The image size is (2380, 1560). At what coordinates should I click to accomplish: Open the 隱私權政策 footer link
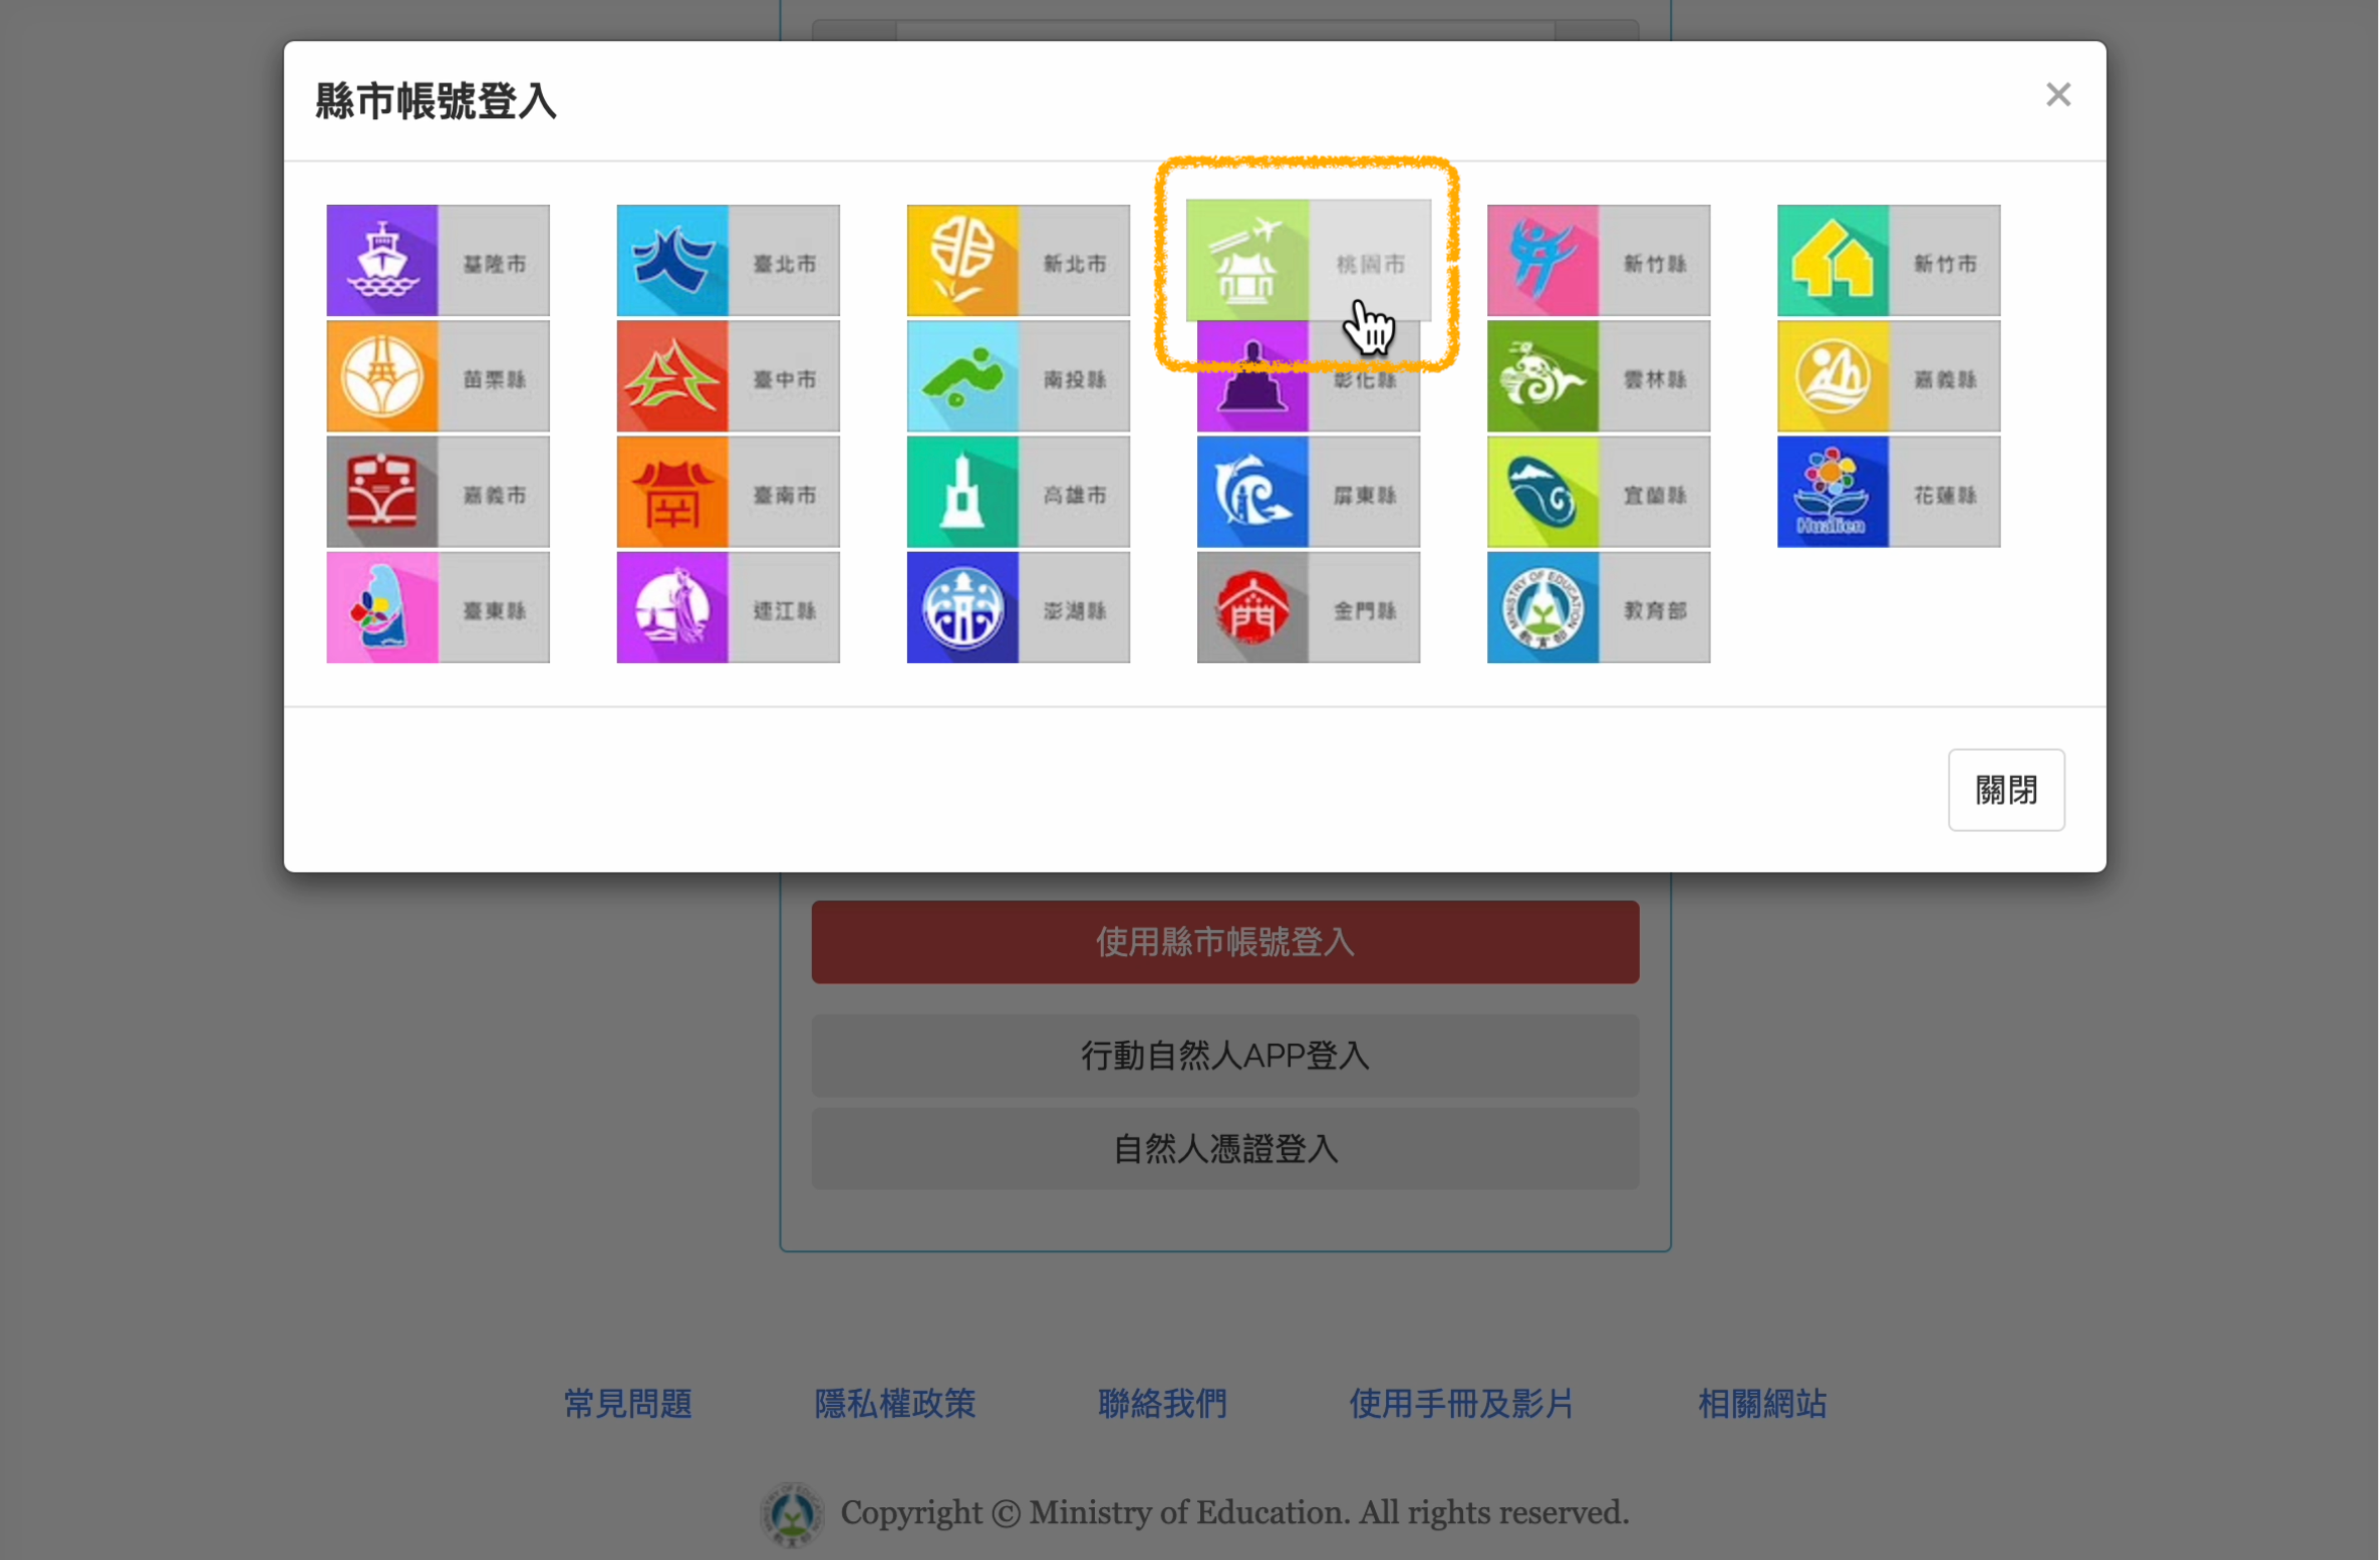894,1403
